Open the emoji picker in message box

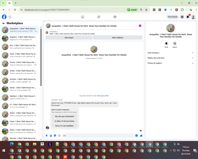tap(137, 136)
